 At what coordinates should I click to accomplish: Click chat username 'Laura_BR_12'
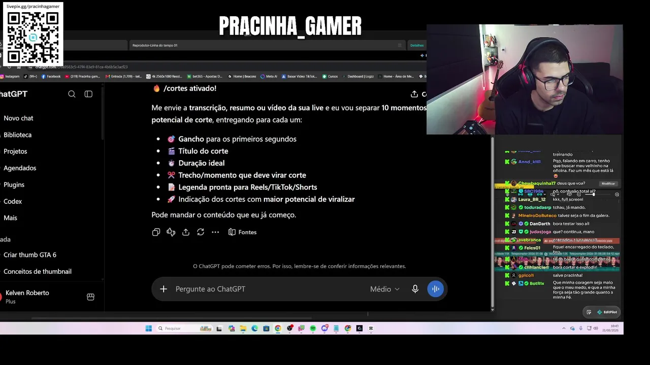click(x=532, y=200)
